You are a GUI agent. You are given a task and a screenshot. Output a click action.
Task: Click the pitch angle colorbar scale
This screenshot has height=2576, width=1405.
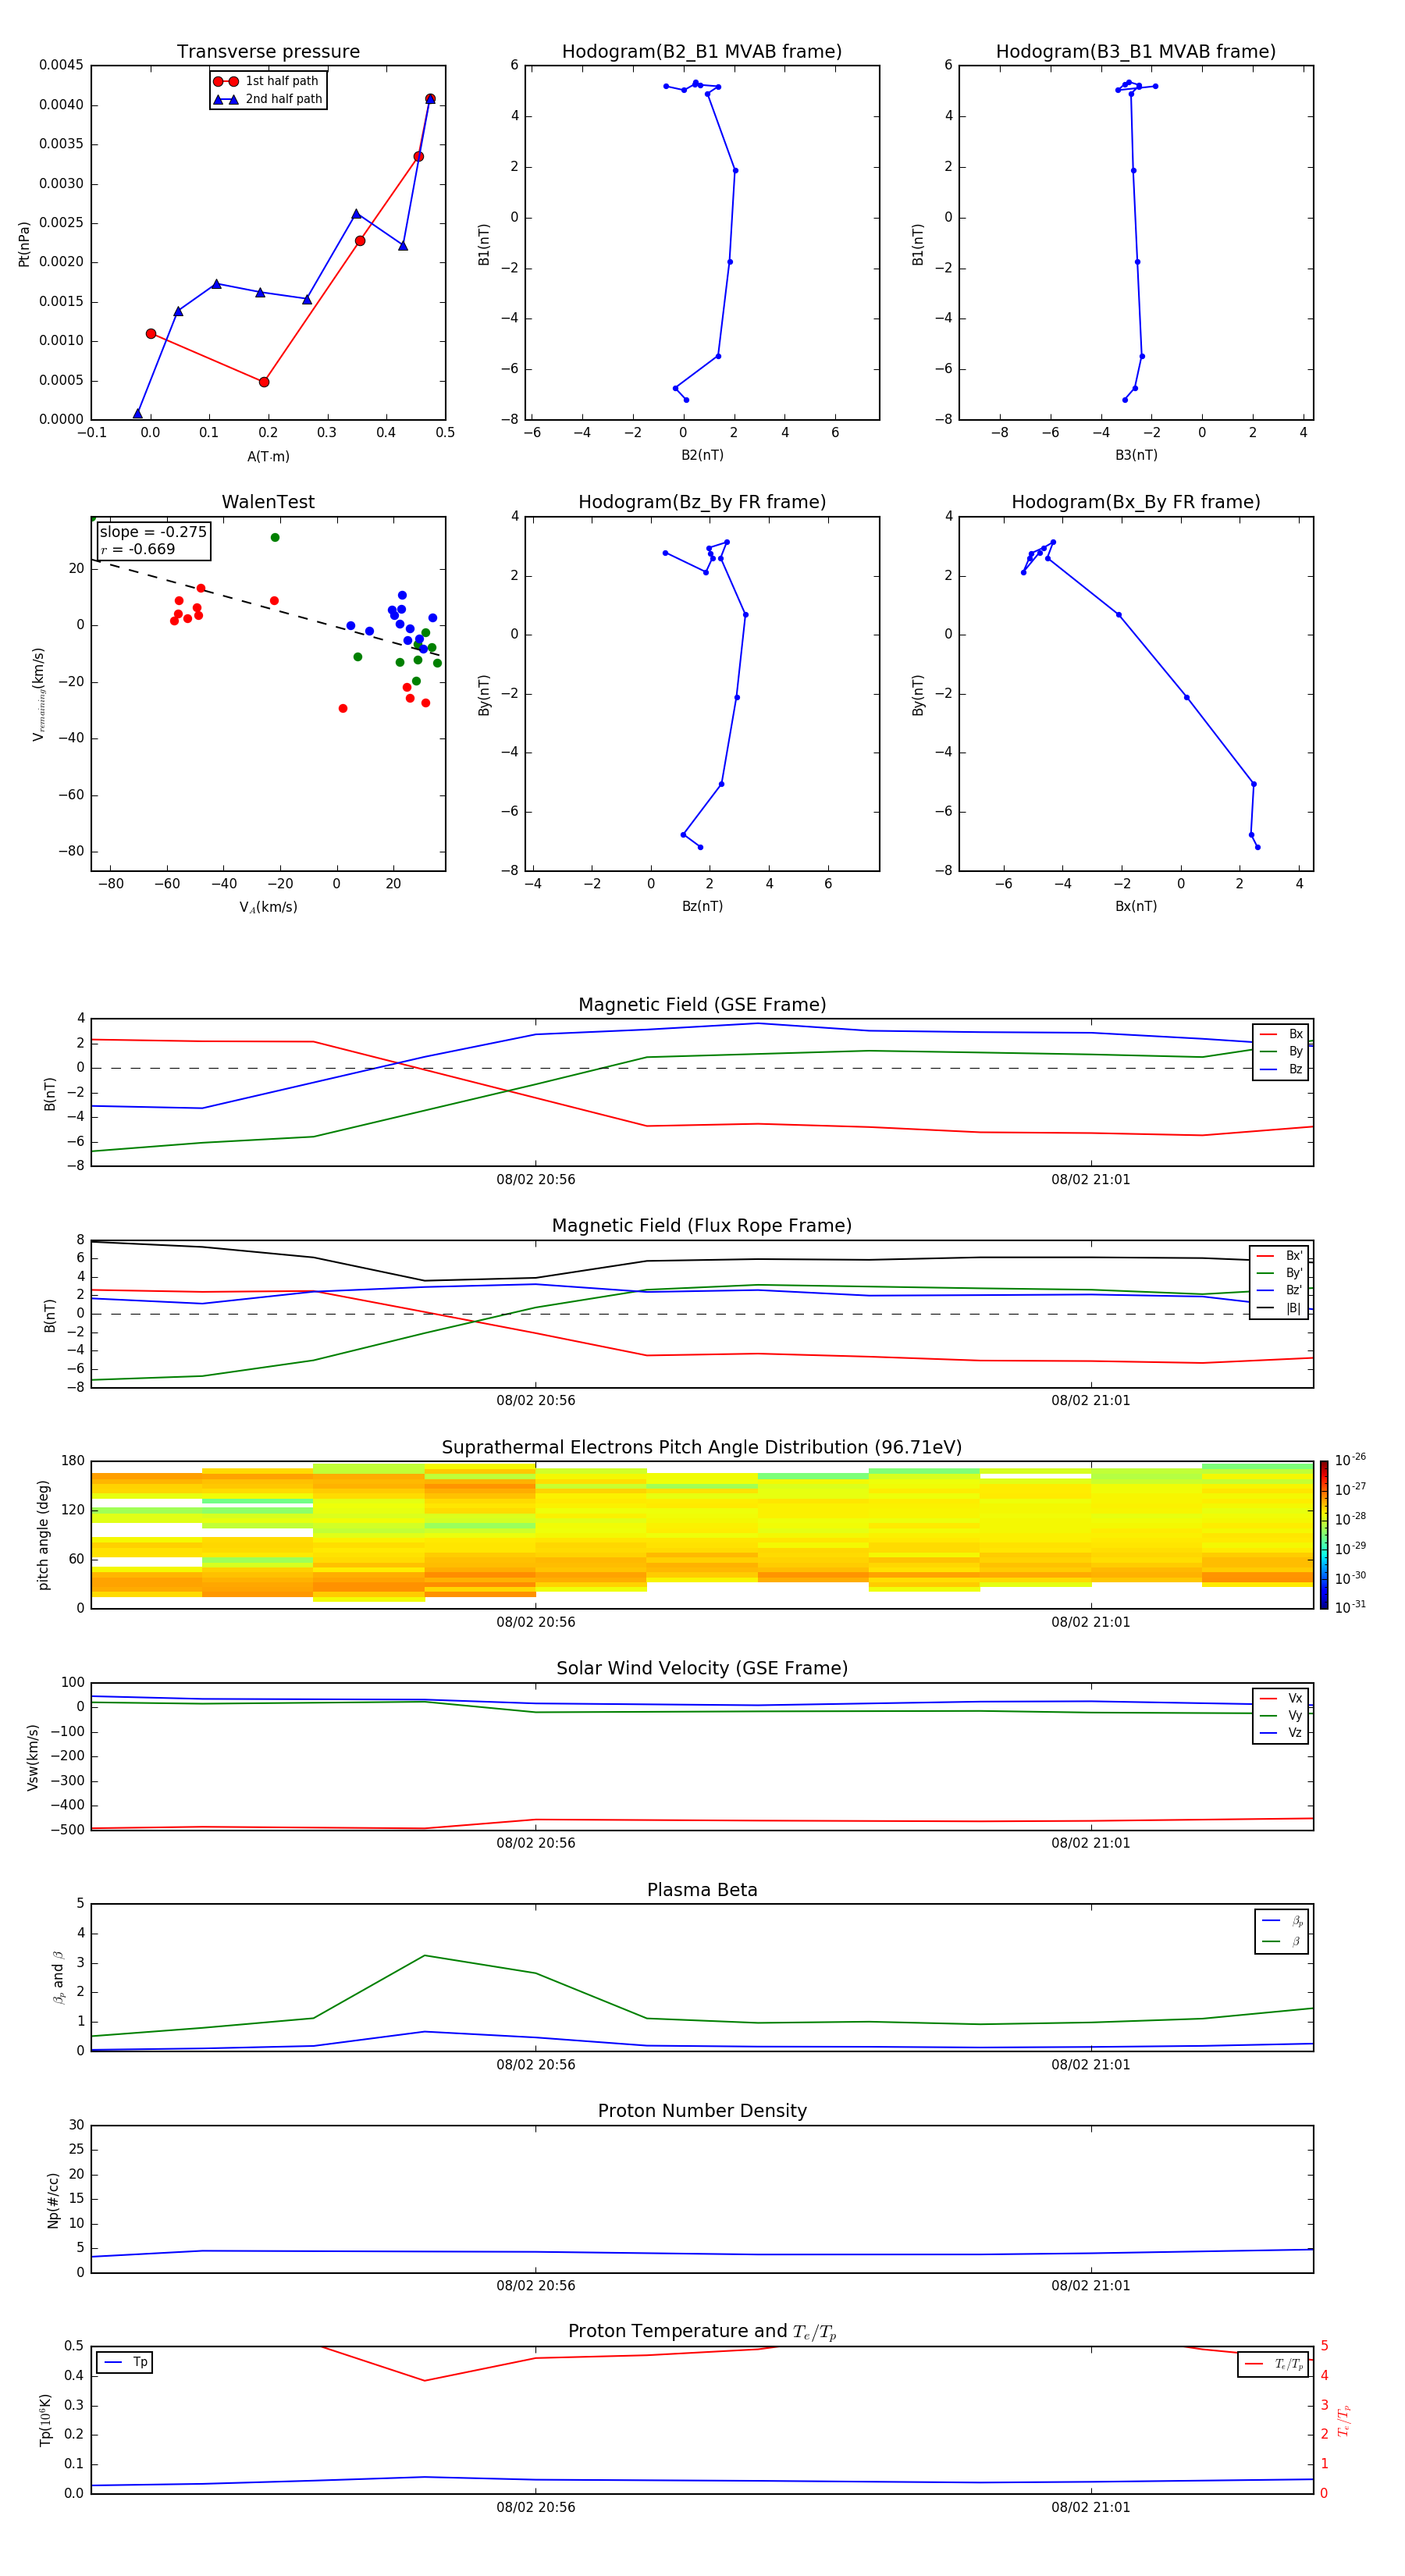coord(1324,1535)
